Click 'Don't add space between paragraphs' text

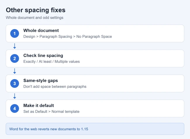point(55,87)
